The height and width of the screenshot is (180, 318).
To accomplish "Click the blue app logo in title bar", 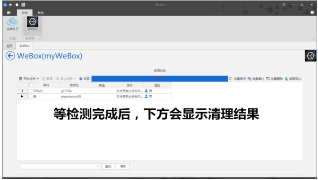I will [5, 5].
